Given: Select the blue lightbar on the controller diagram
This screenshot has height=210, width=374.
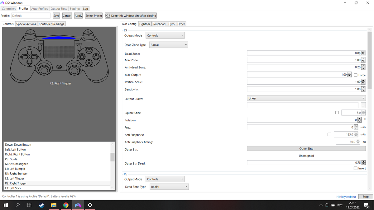Looking at the screenshot, I should tap(59, 38).
